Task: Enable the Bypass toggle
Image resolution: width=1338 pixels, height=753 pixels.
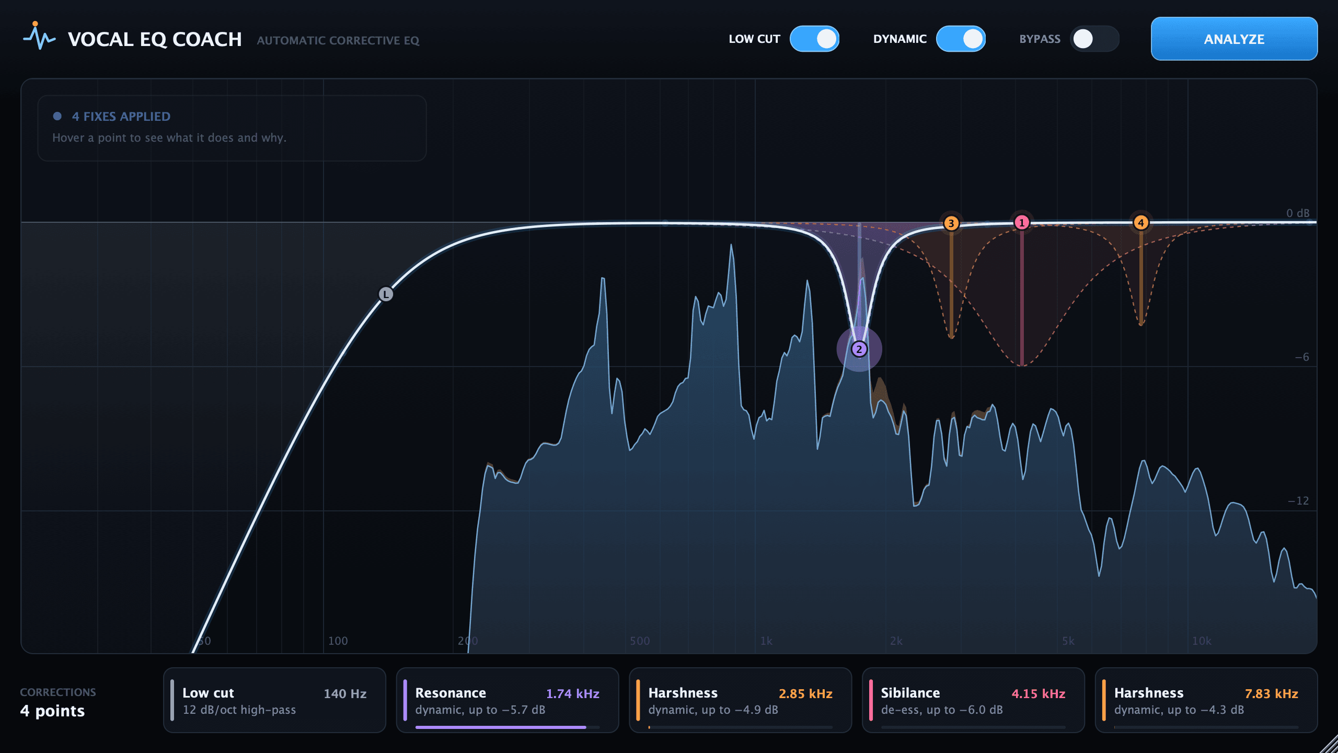Action: (1094, 39)
